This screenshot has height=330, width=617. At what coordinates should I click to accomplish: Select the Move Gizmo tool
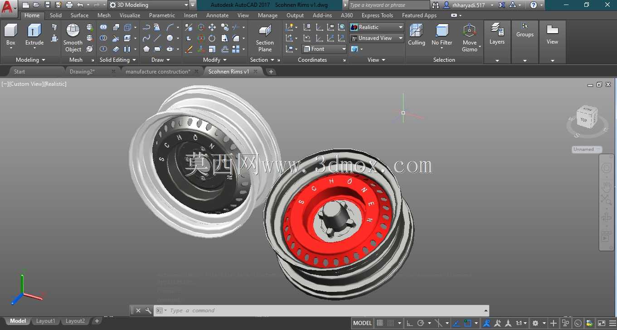[470, 38]
